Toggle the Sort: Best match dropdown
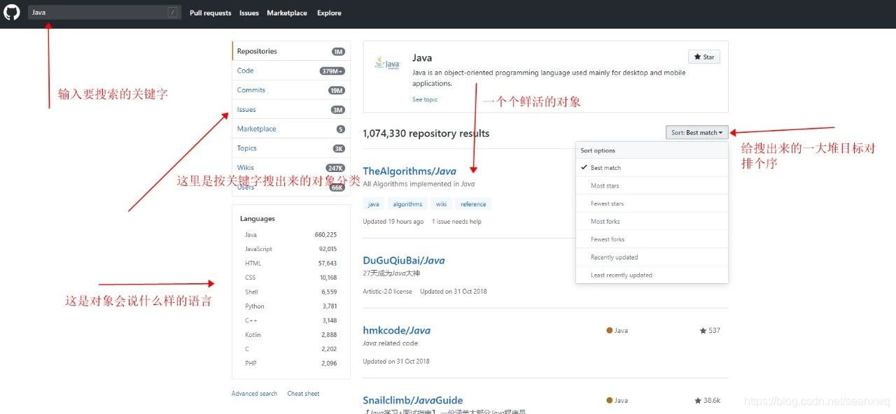The width and height of the screenshot is (896, 414). pyautogui.click(x=697, y=132)
